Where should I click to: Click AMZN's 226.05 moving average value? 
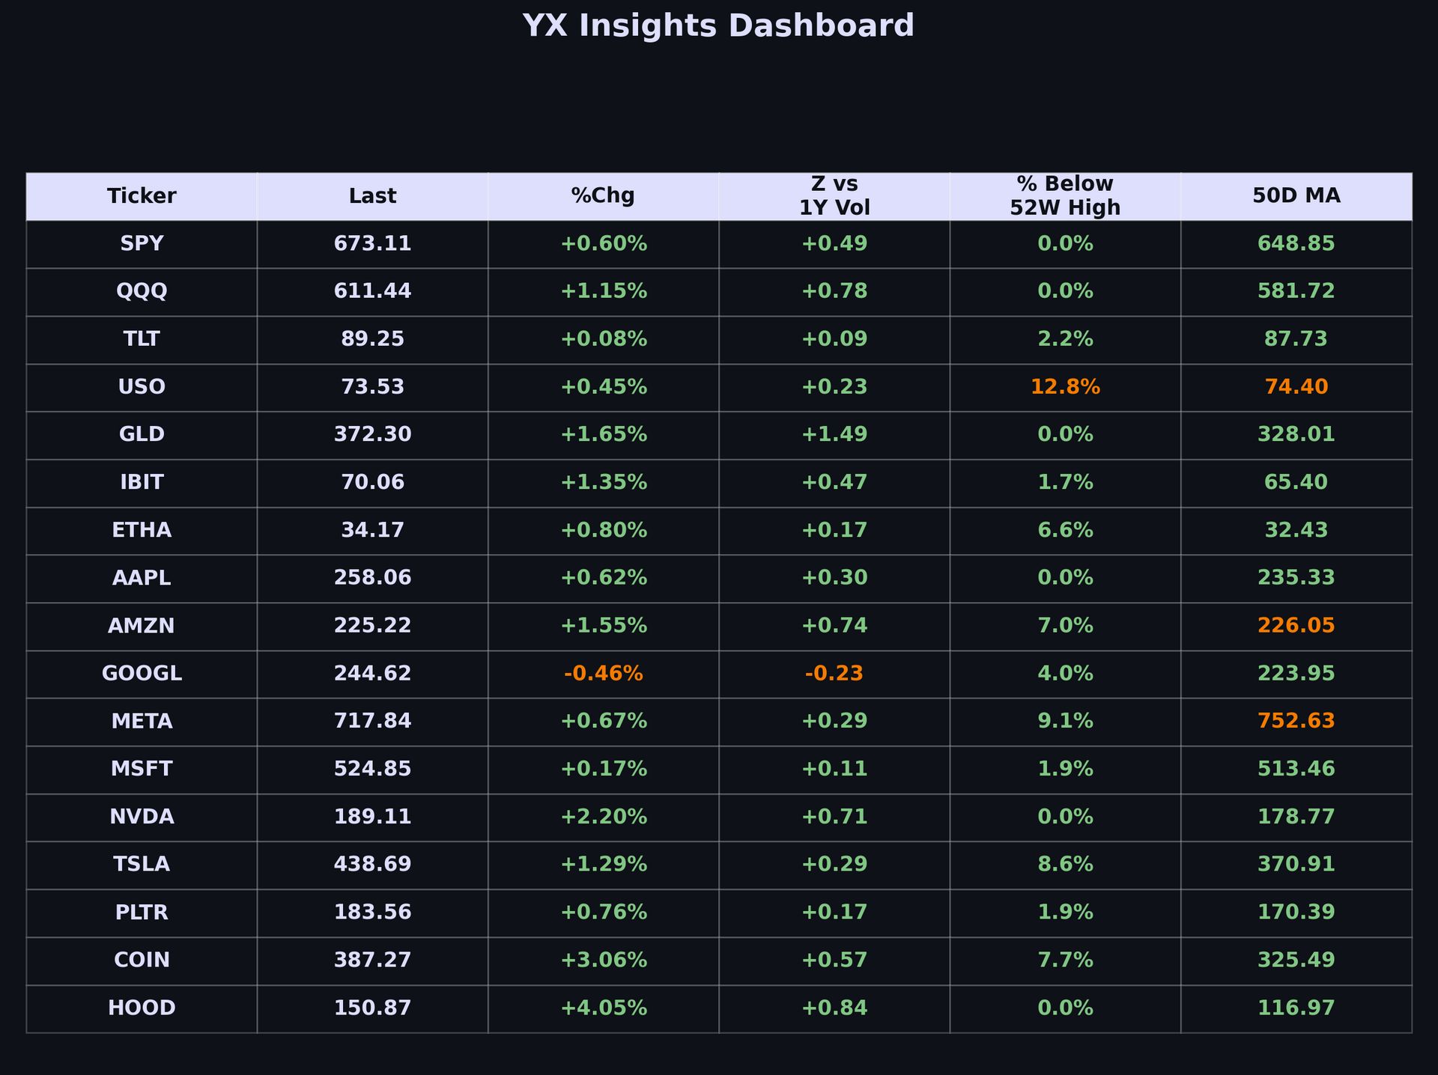(1296, 626)
